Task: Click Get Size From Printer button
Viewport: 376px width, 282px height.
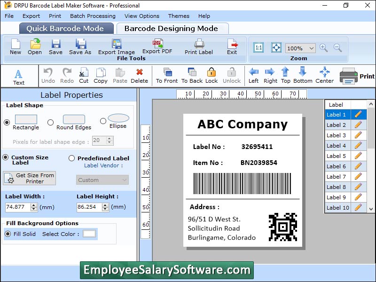Action: point(30,178)
